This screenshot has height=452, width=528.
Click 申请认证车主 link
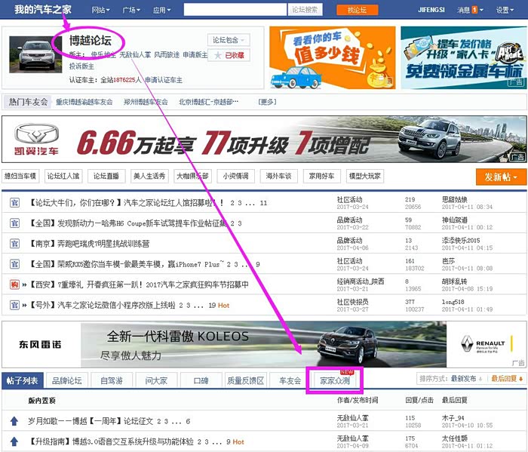click(164, 80)
